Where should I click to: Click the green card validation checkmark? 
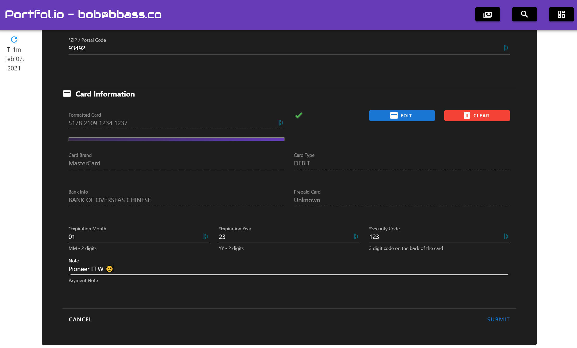pyautogui.click(x=299, y=115)
